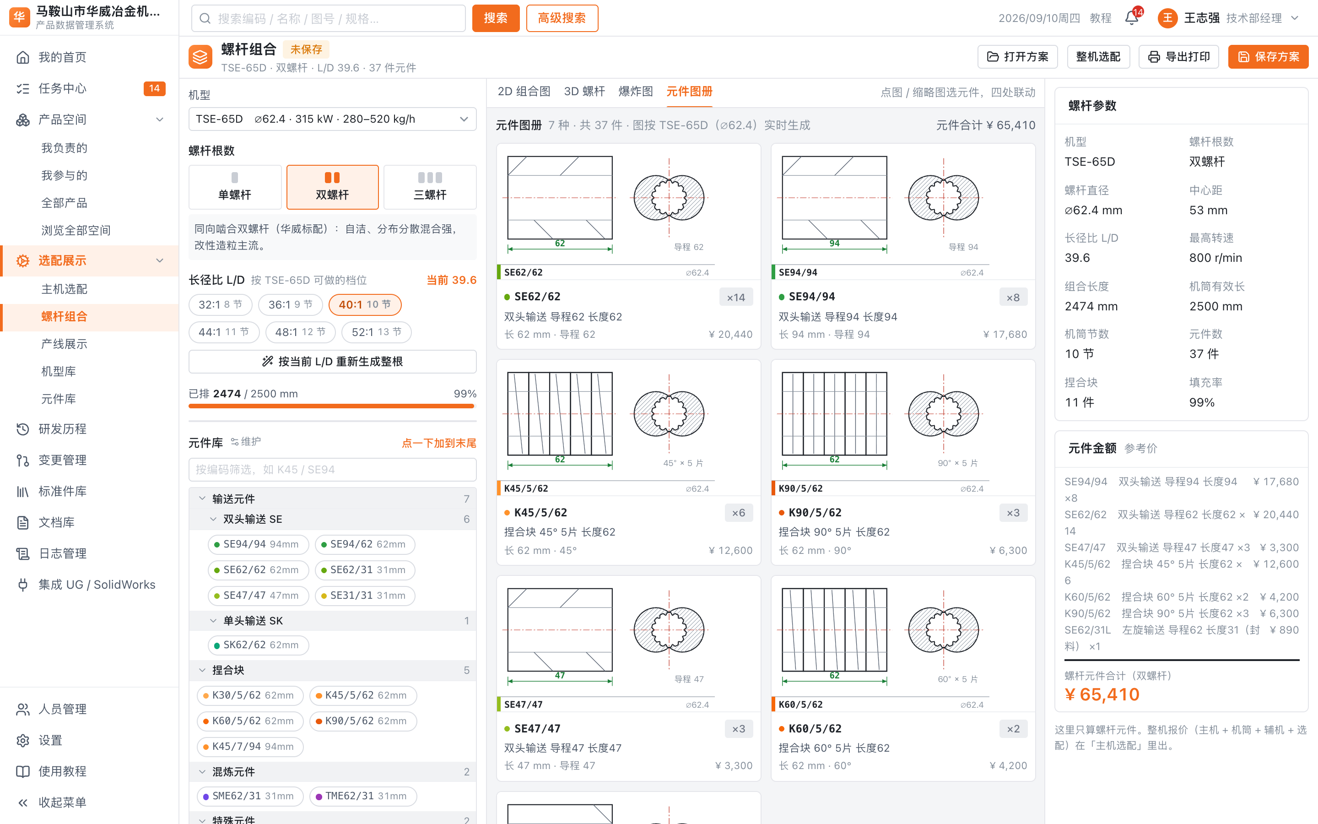This screenshot has height=824, width=1318.
Task: Select 三螺杆 screw count option
Action: click(x=430, y=187)
